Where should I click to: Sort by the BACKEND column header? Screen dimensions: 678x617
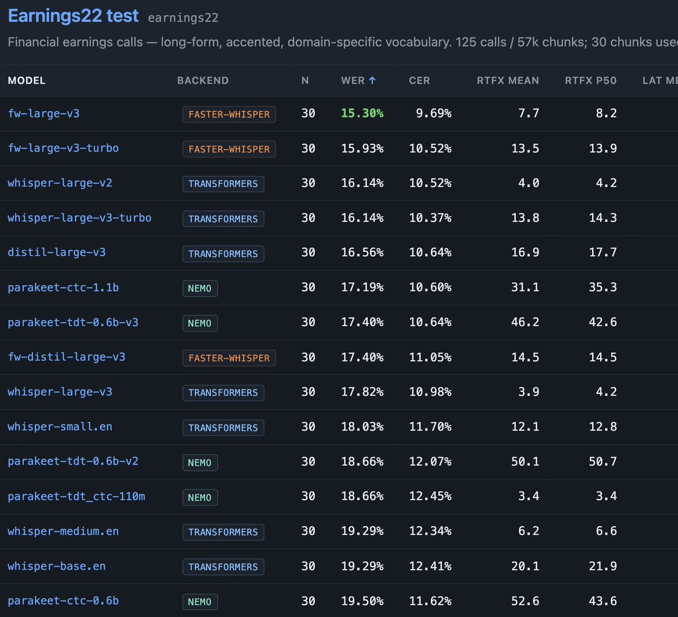(203, 80)
